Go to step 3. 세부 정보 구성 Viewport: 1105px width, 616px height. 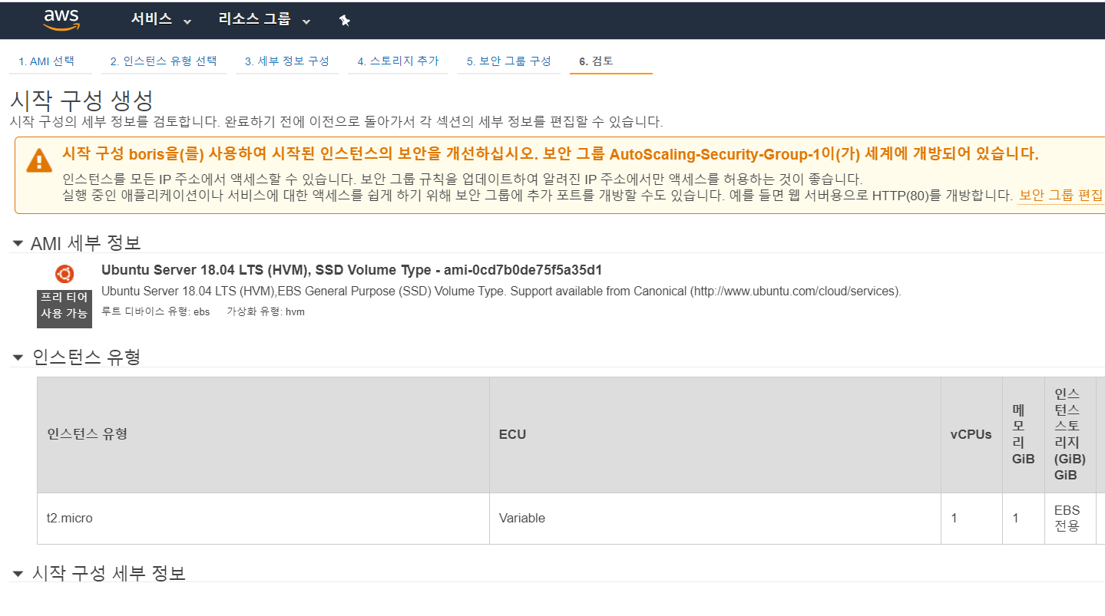point(287,61)
